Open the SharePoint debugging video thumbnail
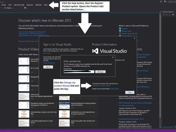This screenshot has width=176, height=132. pos(24,105)
